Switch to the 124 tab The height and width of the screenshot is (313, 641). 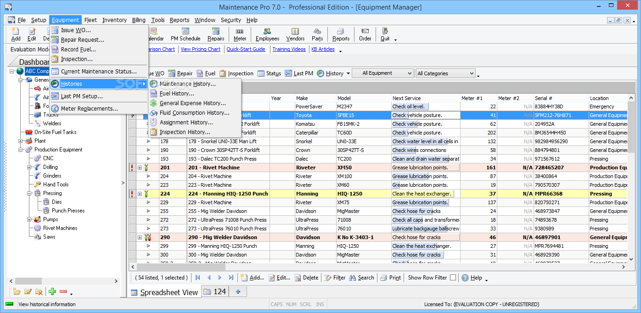pyautogui.click(x=215, y=291)
